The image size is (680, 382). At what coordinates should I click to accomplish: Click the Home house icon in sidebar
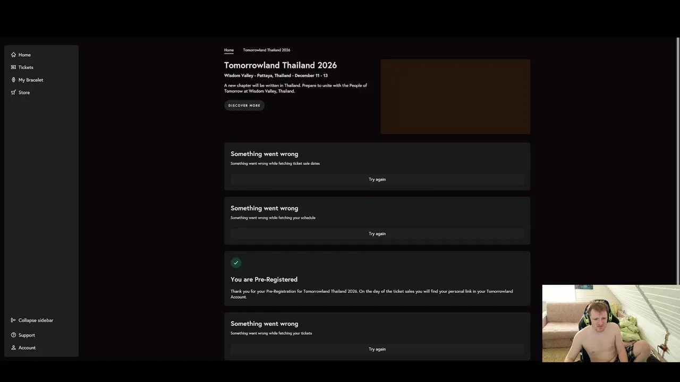coord(13,55)
